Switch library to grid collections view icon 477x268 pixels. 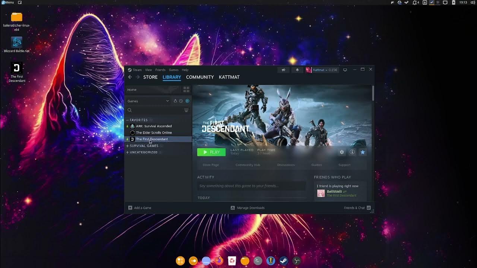click(x=186, y=90)
